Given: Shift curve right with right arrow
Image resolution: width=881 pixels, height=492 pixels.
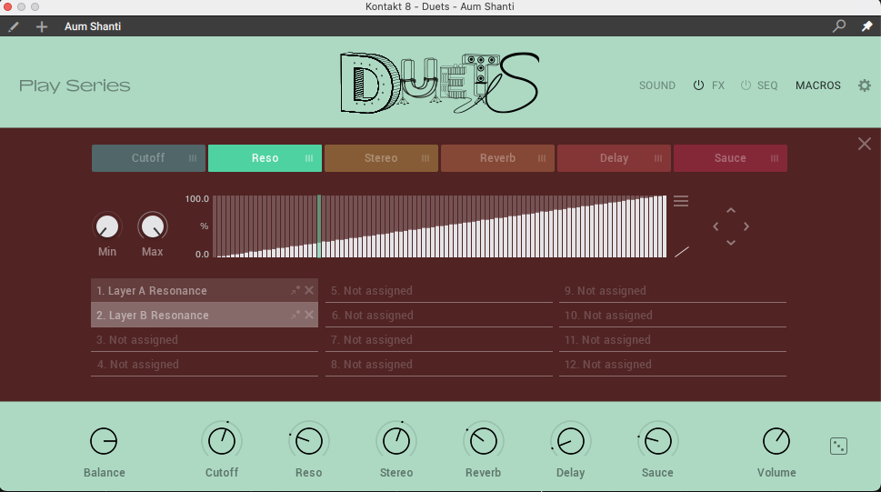Looking at the screenshot, I should pos(746,226).
